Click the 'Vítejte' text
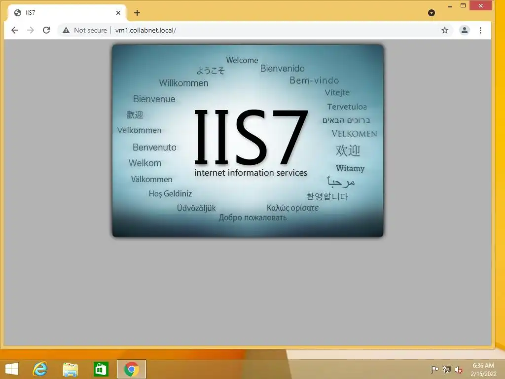Screen dimensions: 505x379 [x=337, y=92]
